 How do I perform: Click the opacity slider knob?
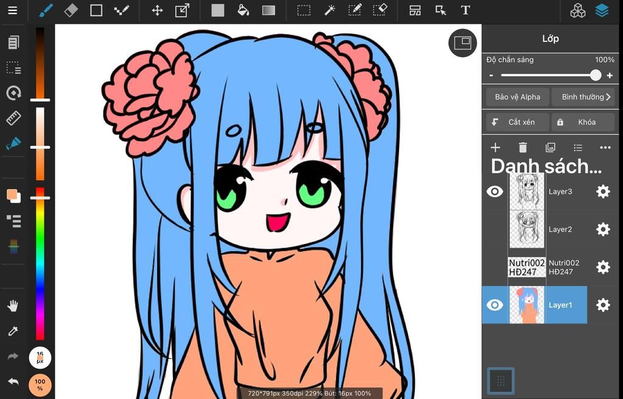(595, 75)
